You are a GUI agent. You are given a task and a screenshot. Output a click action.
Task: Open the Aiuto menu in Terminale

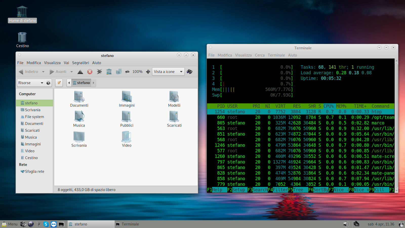(x=292, y=55)
